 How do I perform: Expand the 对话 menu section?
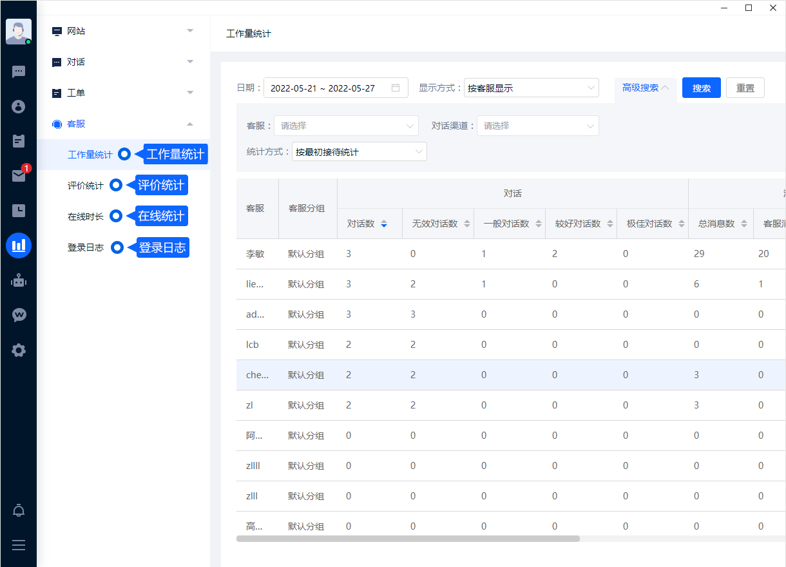tap(123, 62)
